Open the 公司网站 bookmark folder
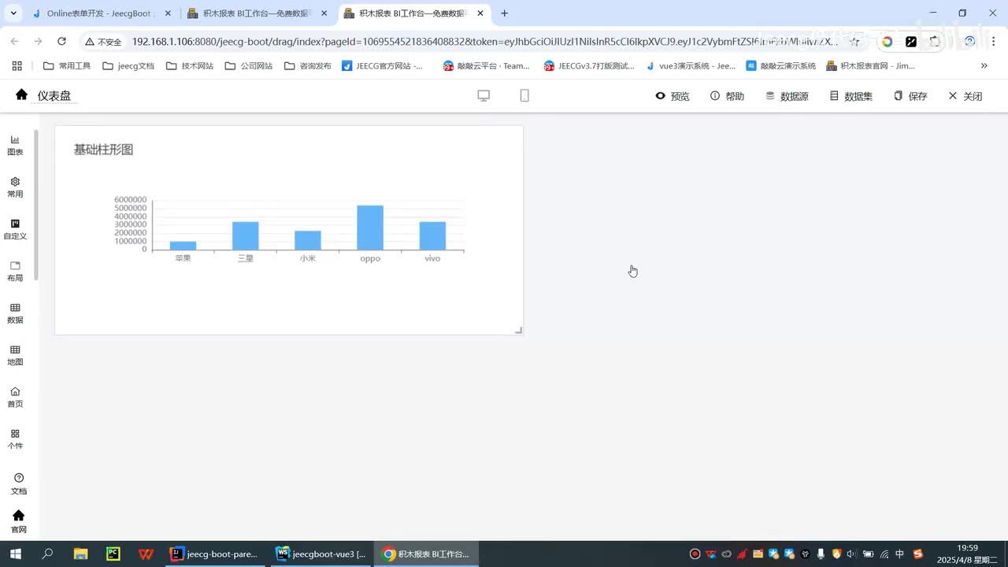The image size is (1008, 567). pyautogui.click(x=249, y=66)
